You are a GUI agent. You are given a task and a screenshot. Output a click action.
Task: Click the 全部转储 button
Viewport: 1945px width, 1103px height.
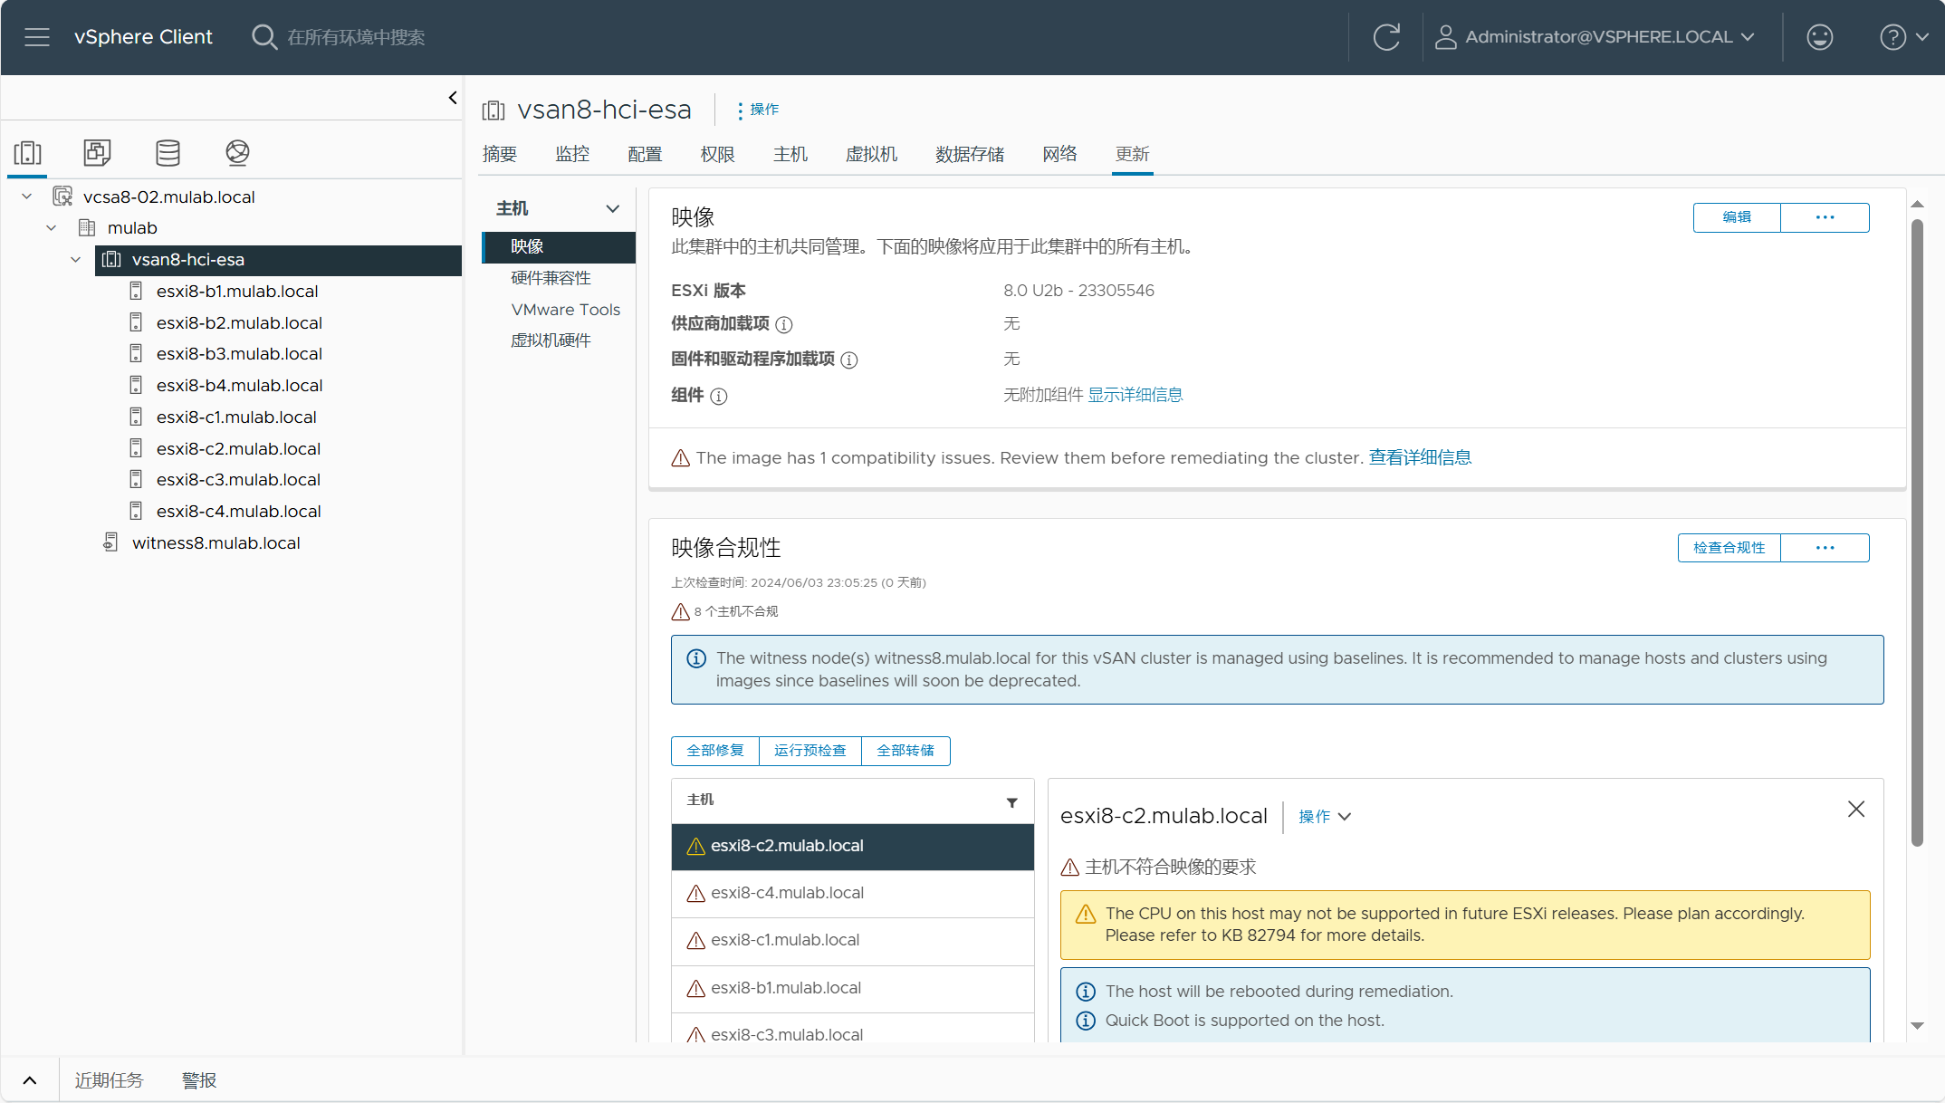click(905, 751)
